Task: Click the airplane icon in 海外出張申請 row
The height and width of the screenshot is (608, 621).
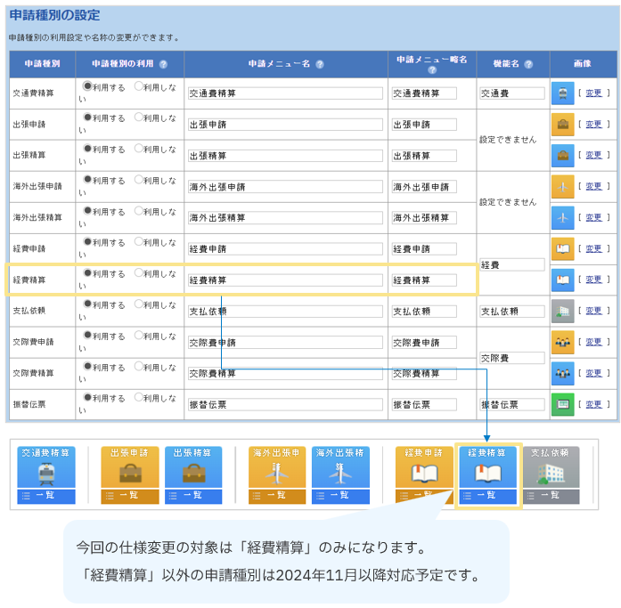Action: tap(562, 187)
